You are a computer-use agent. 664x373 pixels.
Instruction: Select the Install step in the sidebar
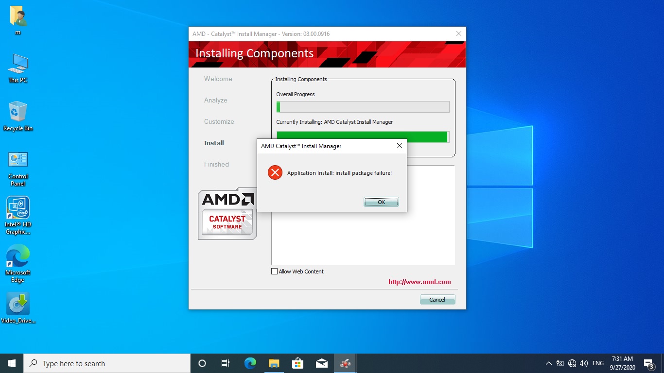click(x=214, y=143)
